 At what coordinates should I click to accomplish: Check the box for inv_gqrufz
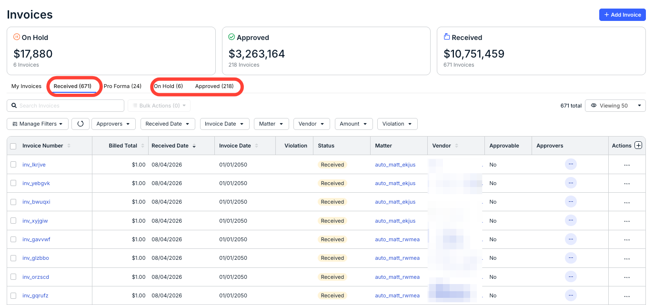point(13,295)
